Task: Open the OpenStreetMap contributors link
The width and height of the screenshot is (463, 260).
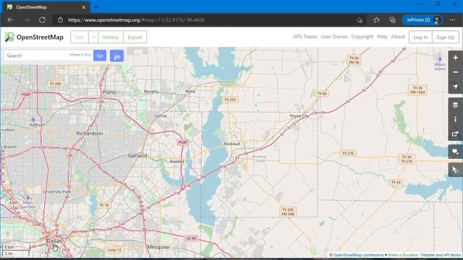Action: [x=358, y=255]
